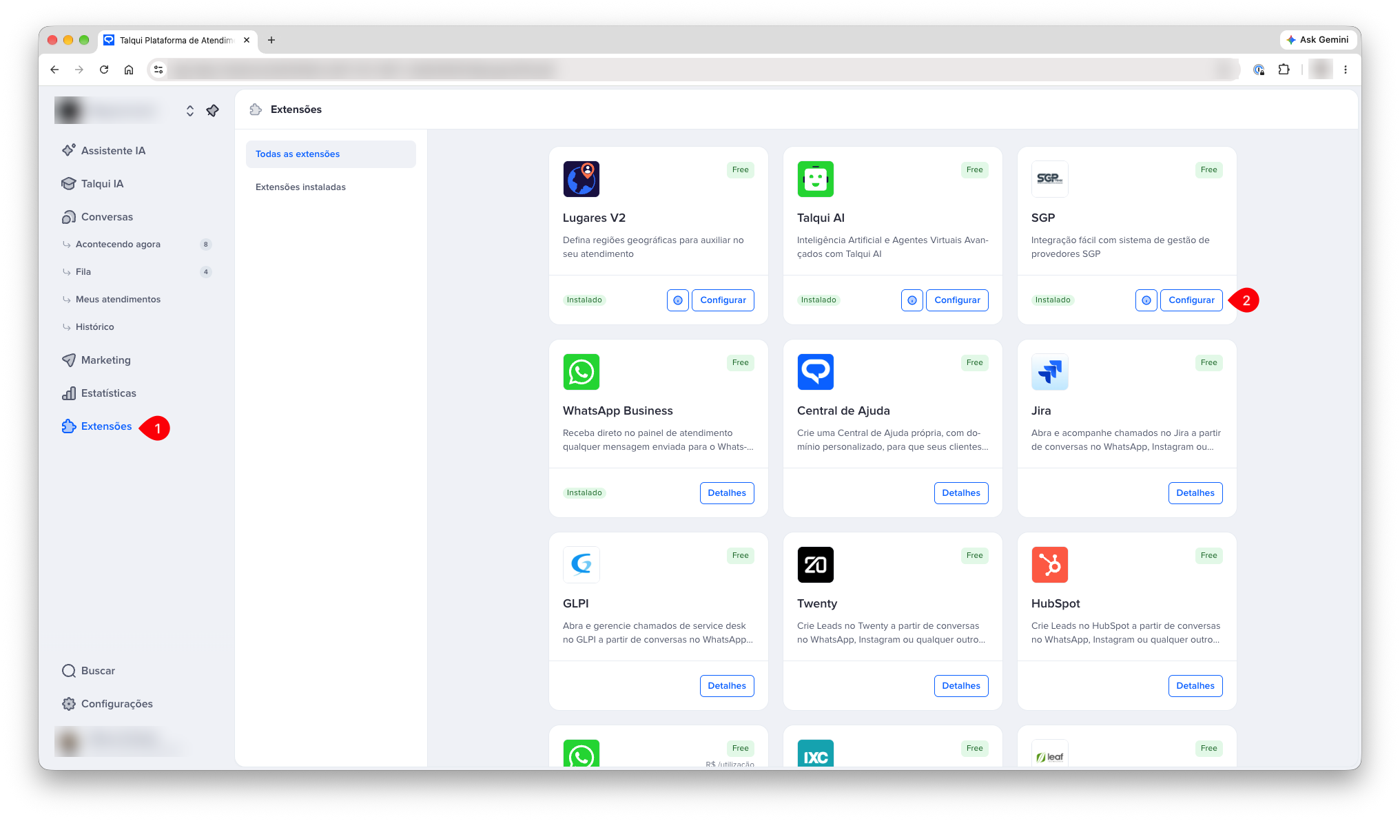Open Assistente IA in sidebar

point(103,150)
